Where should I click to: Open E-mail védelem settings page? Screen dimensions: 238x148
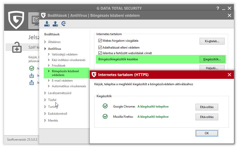pyautogui.click(x=62, y=81)
